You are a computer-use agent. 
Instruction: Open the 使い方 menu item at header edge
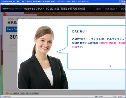123,9
